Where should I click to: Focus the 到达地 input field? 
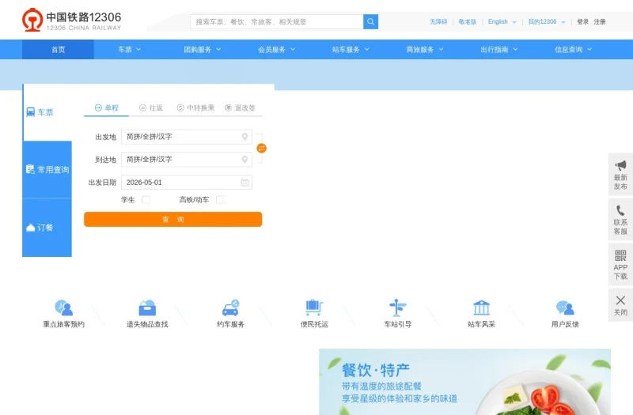pyautogui.click(x=187, y=160)
